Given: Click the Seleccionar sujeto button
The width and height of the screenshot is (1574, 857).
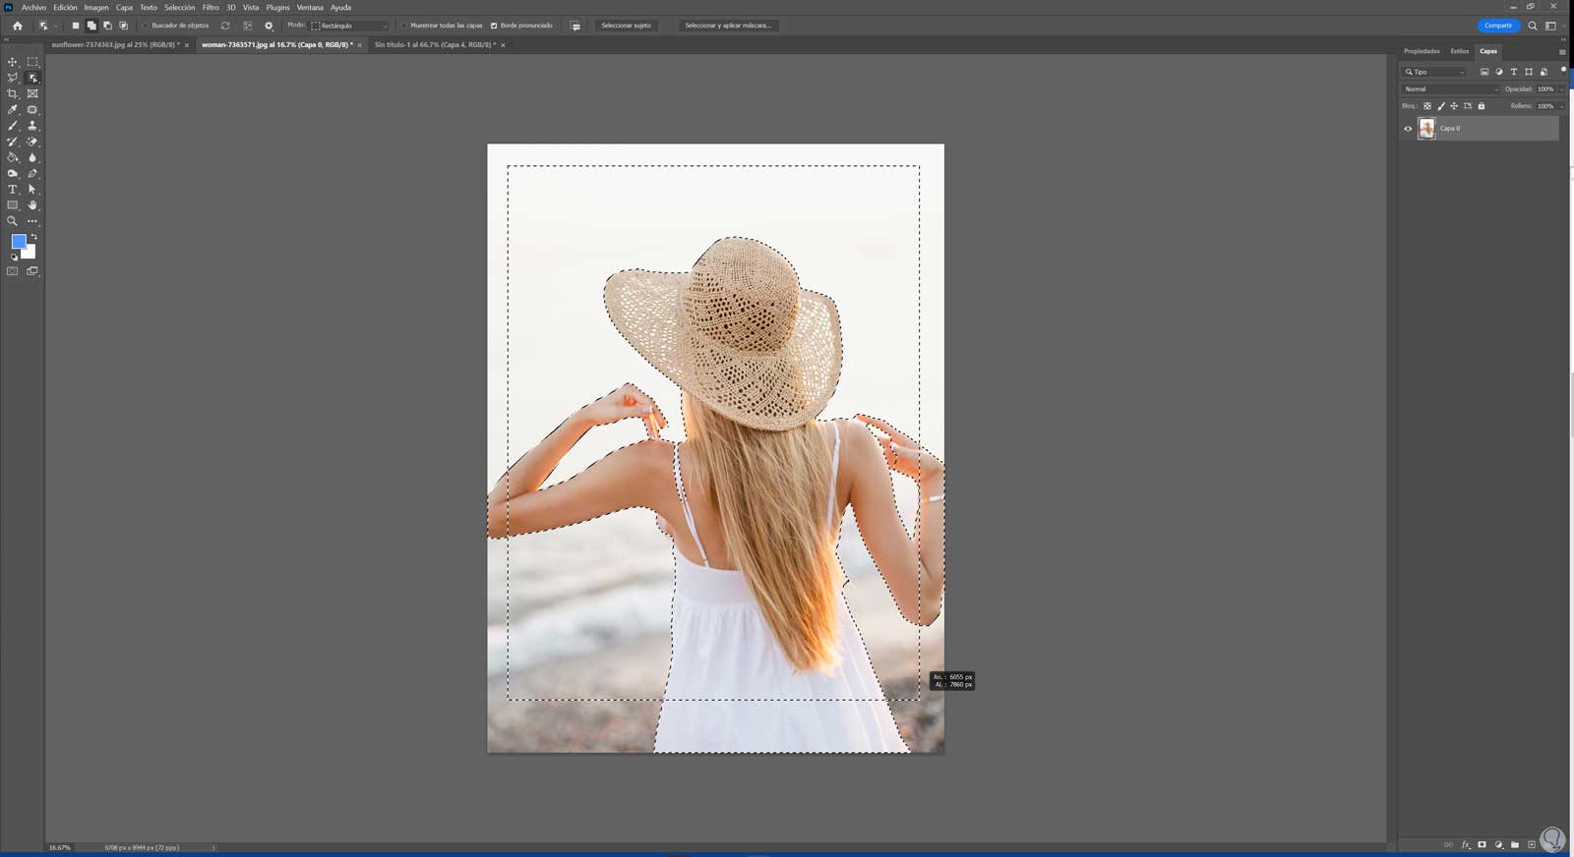Looking at the screenshot, I should click(626, 26).
